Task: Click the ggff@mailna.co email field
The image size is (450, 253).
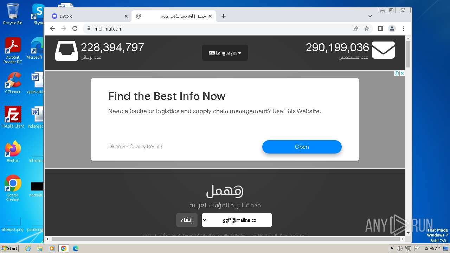Action: coord(237,220)
